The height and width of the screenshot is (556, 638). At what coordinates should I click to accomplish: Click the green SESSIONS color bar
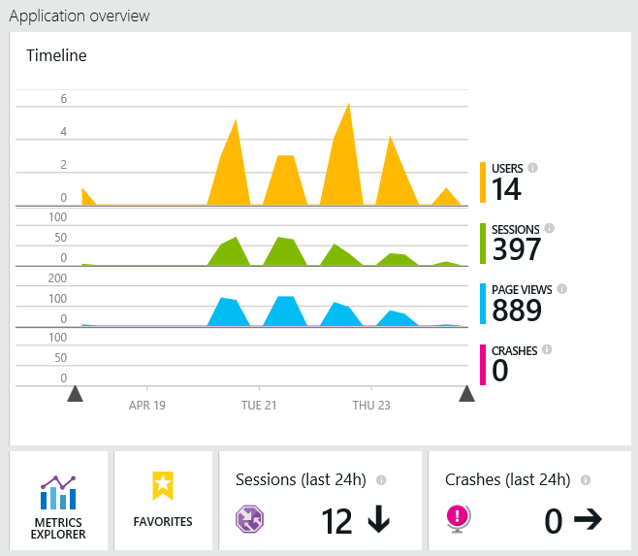pos(483,244)
